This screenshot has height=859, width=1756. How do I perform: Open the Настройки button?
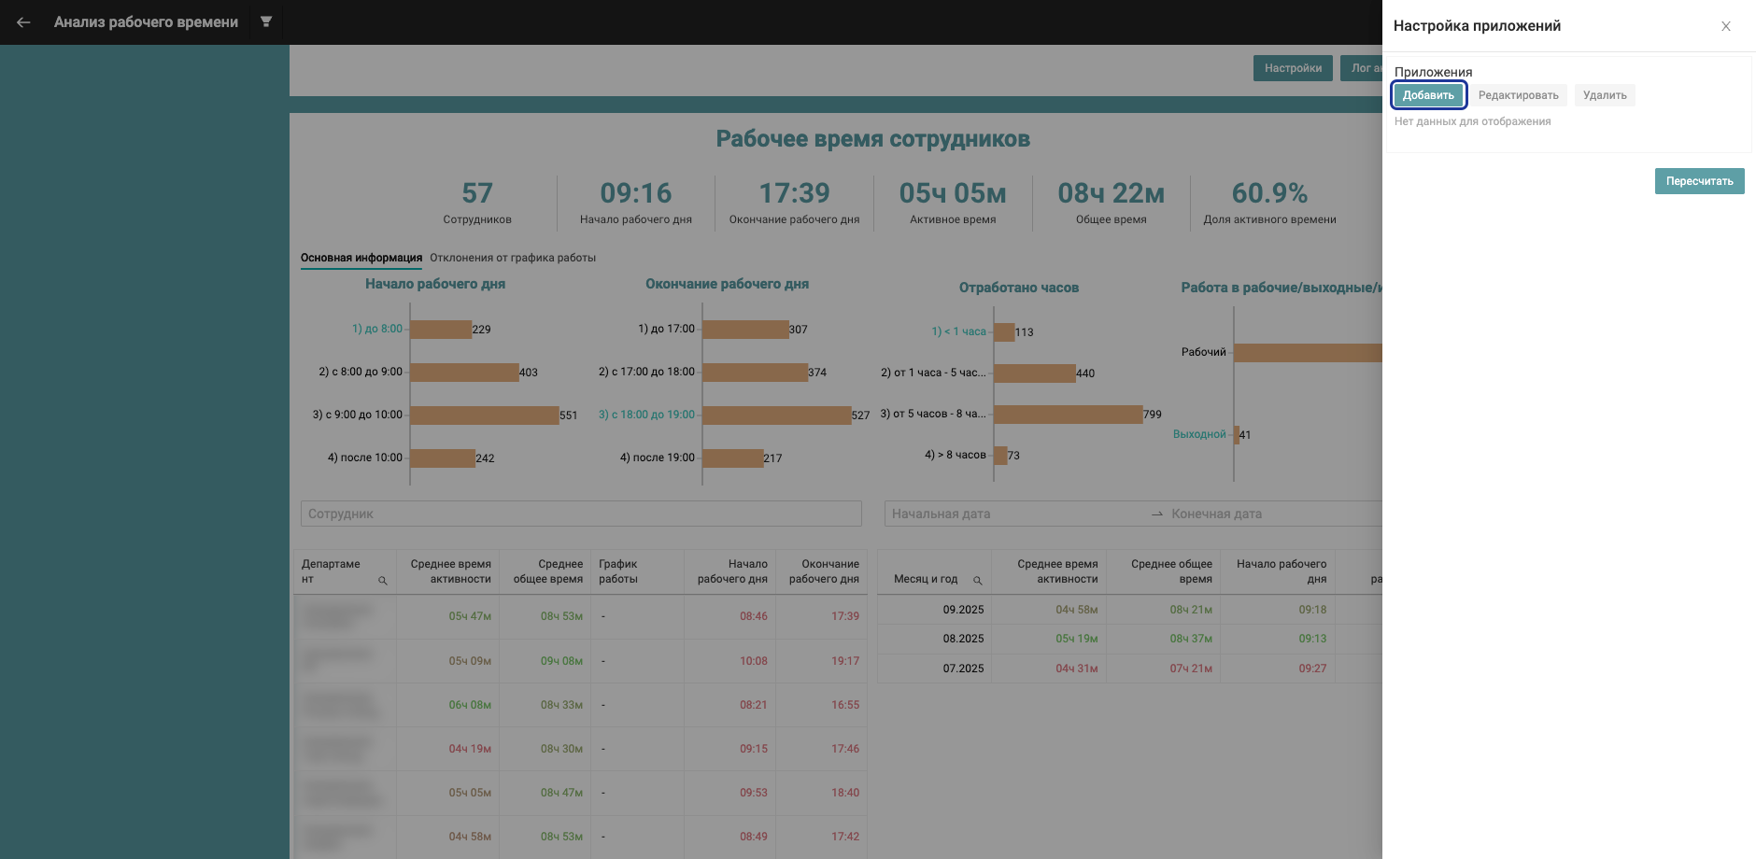pos(1292,68)
